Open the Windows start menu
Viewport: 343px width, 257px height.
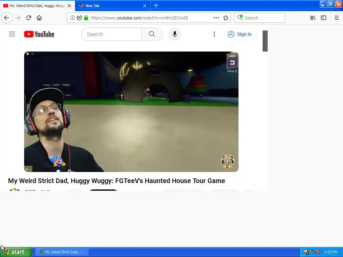pos(16,252)
